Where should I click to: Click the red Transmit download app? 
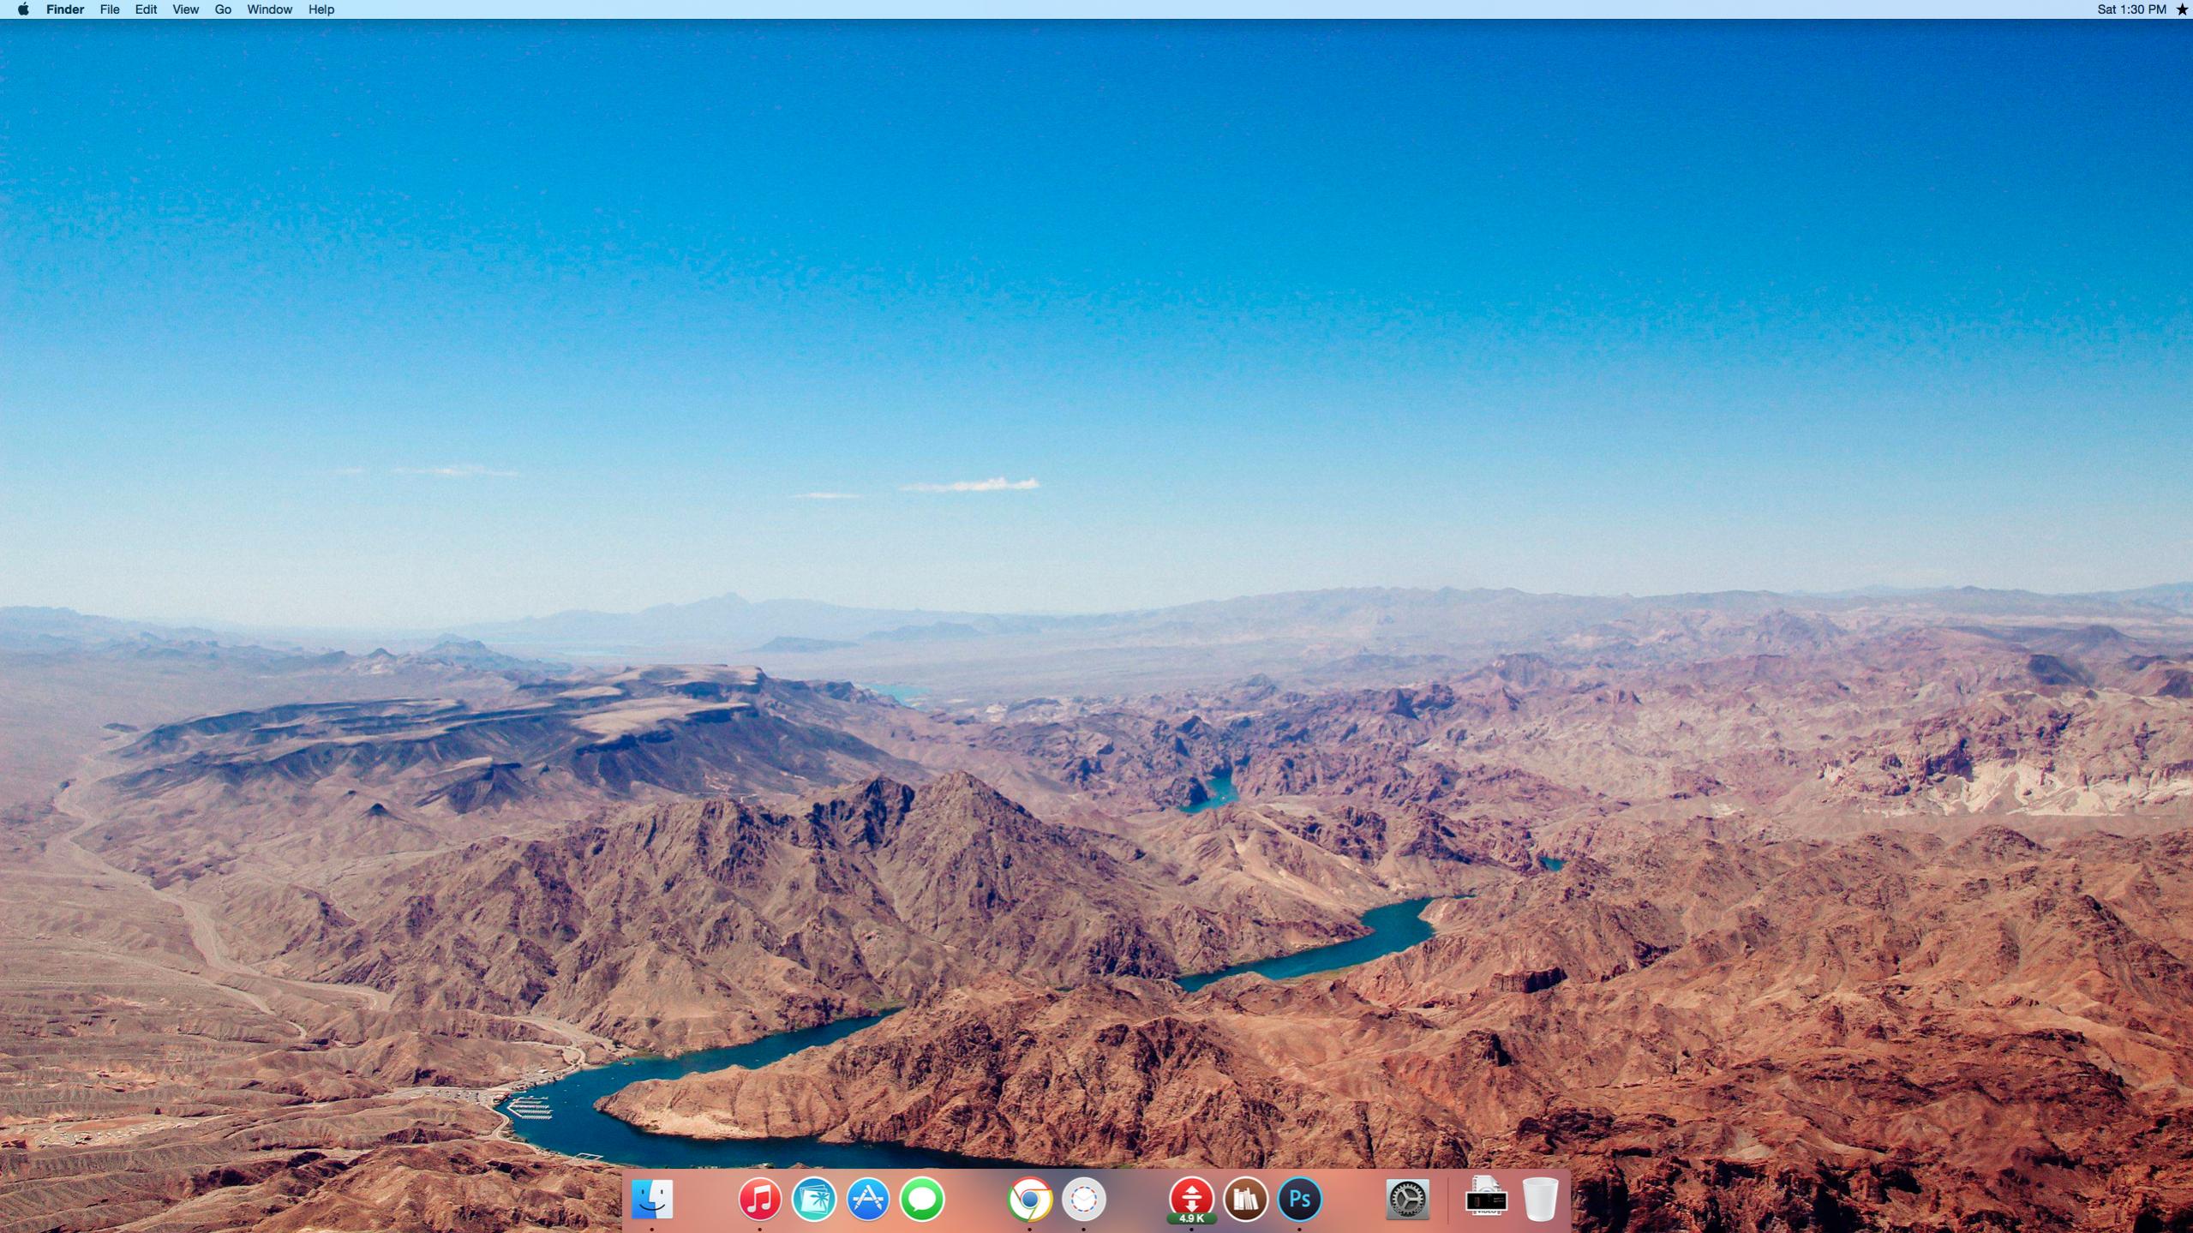[x=1191, y=1199]
